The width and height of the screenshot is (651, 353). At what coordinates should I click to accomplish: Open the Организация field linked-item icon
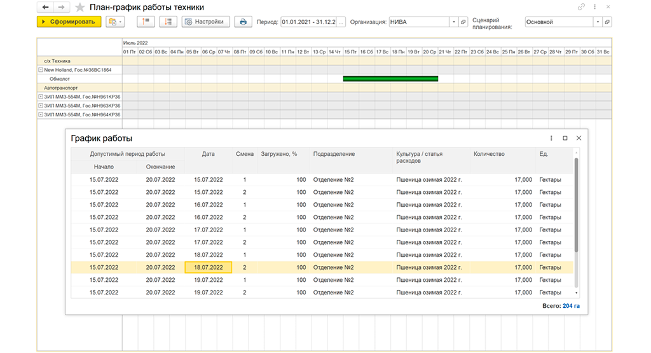point(463,22)
